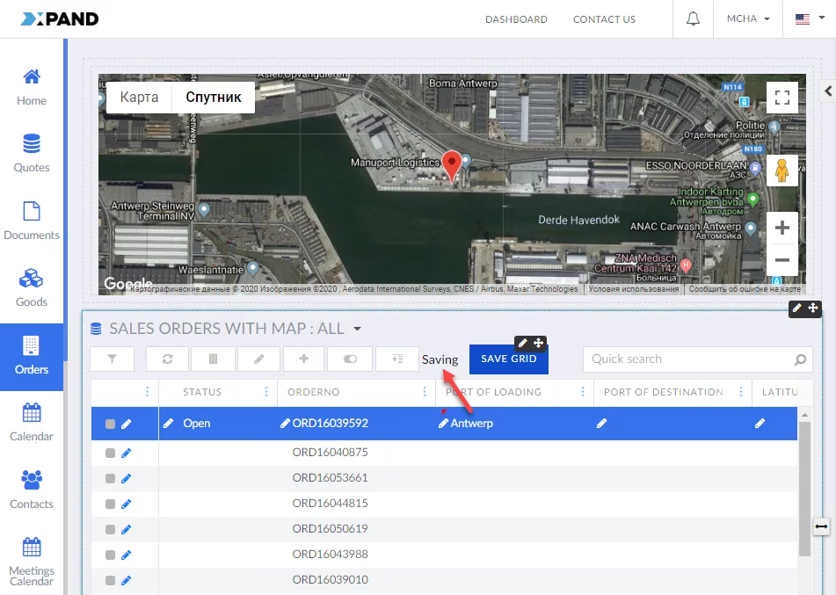The image size is (836, 595).
Task: Check the box for order ORD16040875
Action: pos(110,453)
